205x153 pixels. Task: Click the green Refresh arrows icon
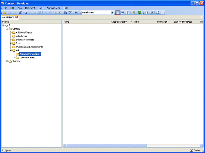pos(140,13)
